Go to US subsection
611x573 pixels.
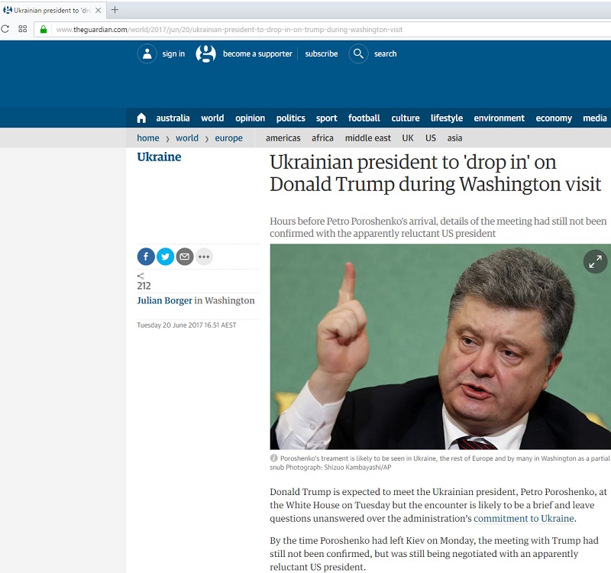pos(431,138)
